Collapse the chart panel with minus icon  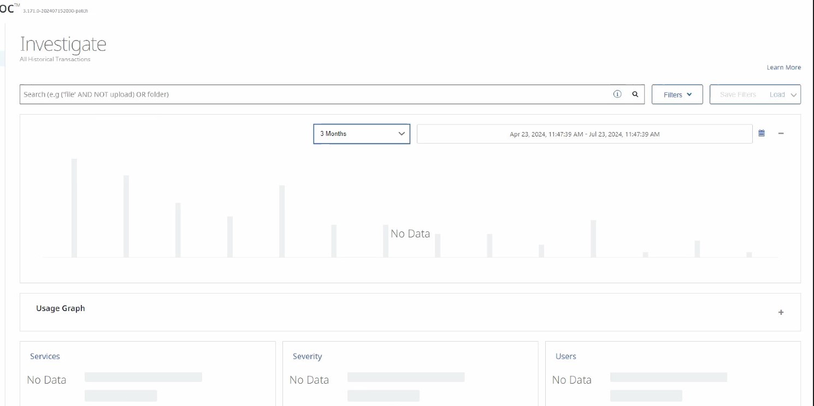pos(781,133)
